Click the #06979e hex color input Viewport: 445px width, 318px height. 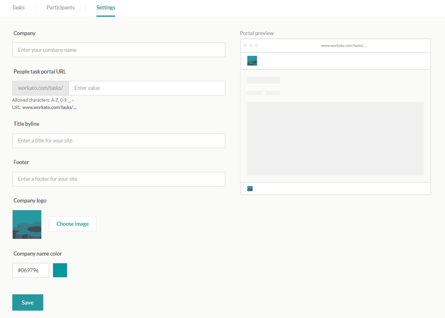click(30, 270)
